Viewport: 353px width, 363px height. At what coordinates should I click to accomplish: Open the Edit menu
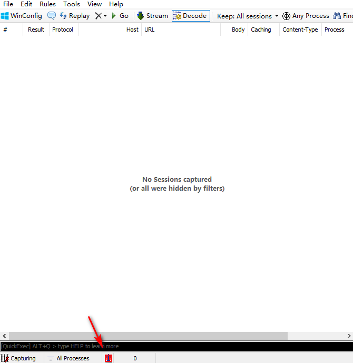tap(26, 4)
